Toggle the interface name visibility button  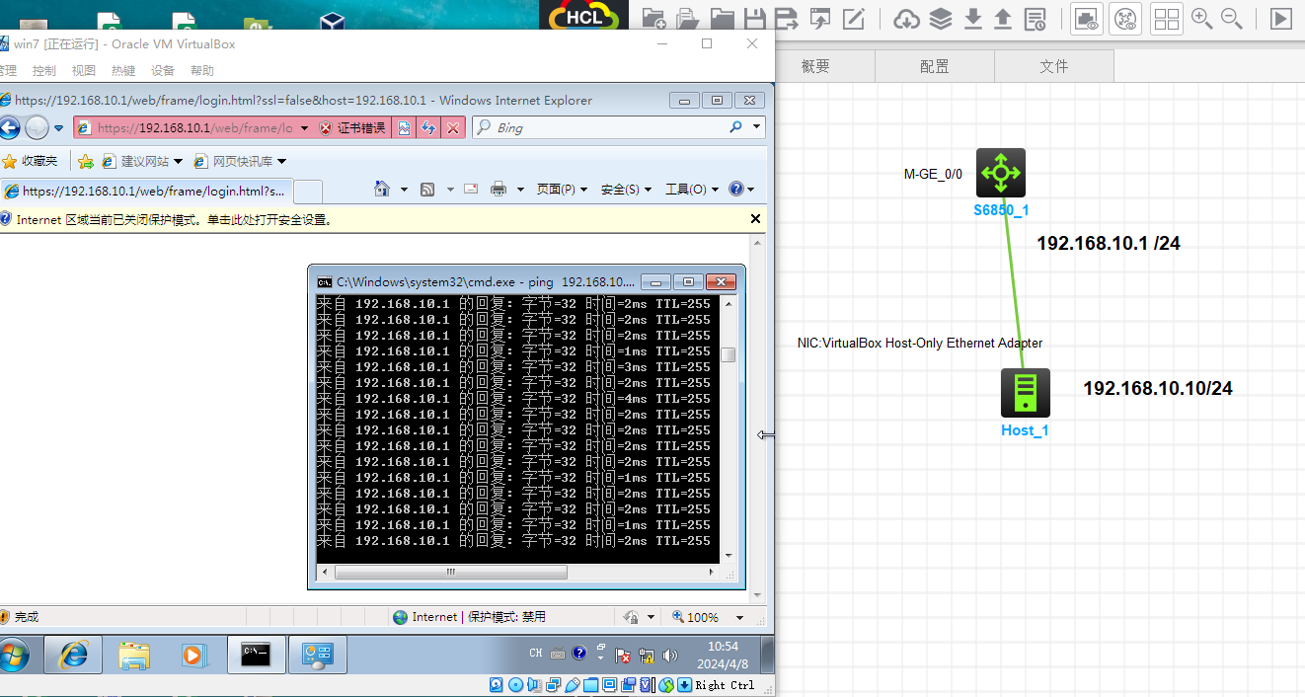tap(1125, 18)
